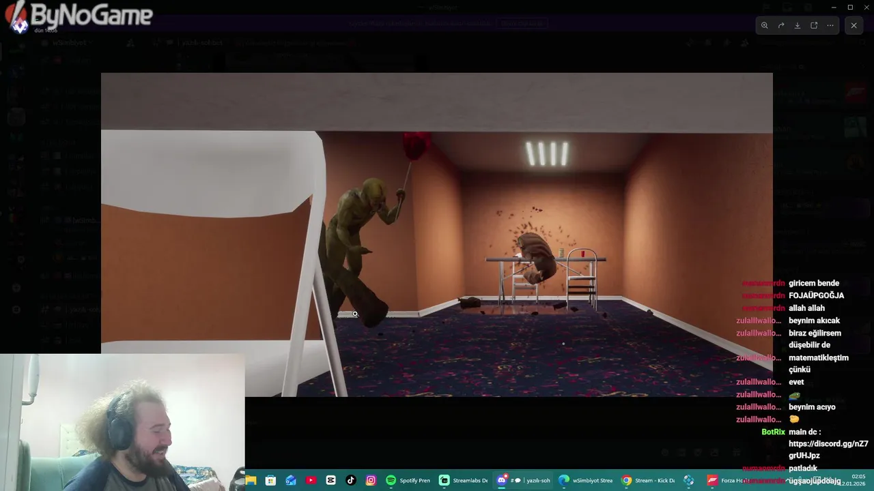Switch to the Edge wSimbiyot Stream window
The image size is (874, 491).
coord(585,480)
